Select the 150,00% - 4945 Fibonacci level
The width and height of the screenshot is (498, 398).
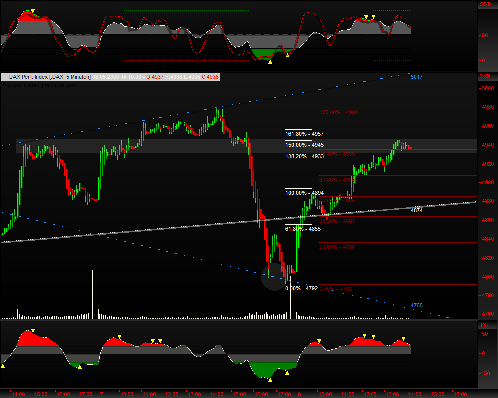304,145
